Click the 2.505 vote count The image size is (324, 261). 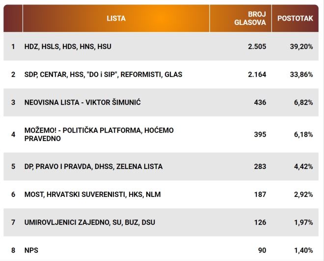[257, 47]
